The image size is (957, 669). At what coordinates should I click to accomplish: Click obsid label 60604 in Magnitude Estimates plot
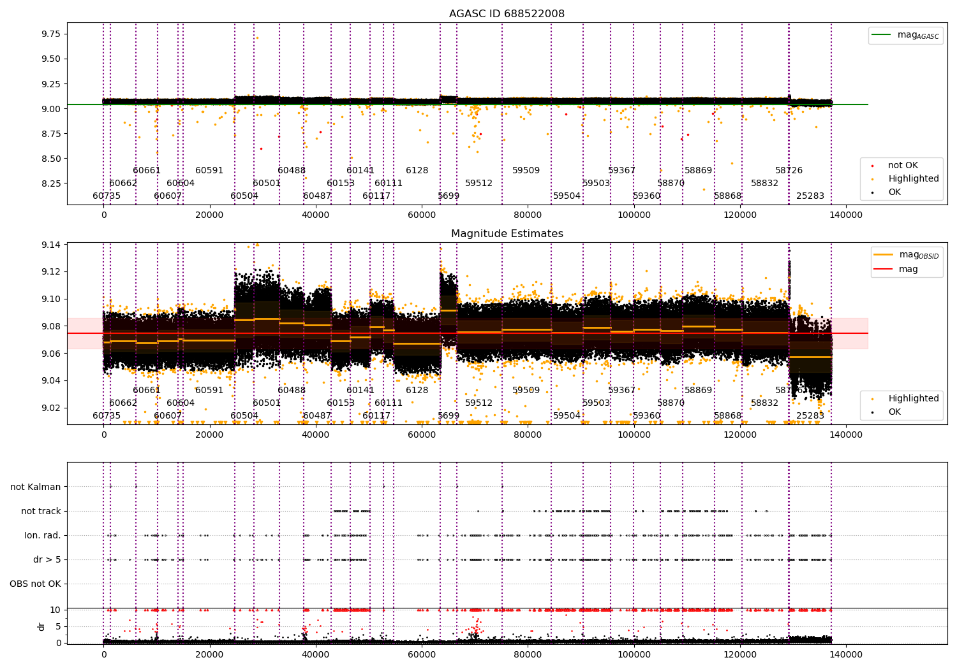point(181,403)
